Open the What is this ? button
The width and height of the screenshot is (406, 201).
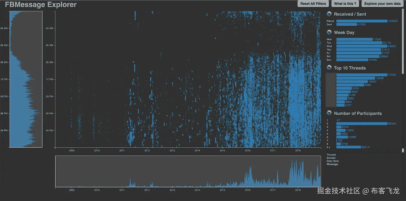[345, 4]
